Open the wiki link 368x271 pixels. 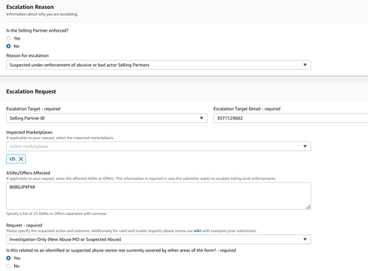pyautogui.click(x=197, y=230)
